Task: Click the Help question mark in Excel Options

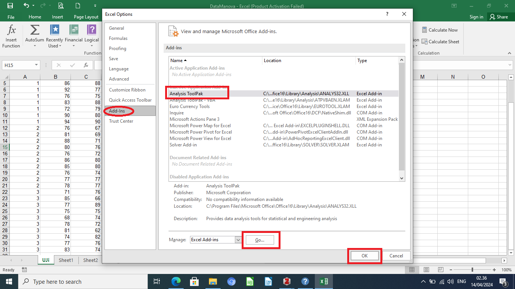Action: coord(387,14)
